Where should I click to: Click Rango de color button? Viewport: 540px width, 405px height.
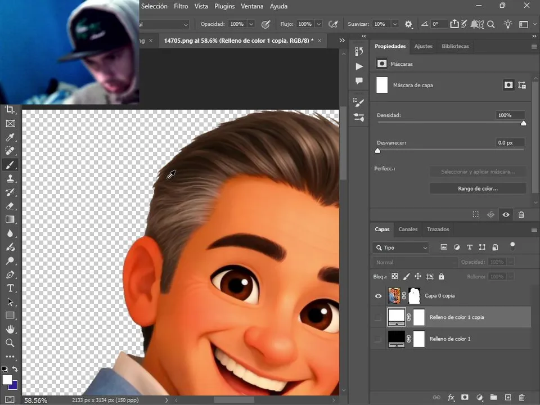[478, 188]
